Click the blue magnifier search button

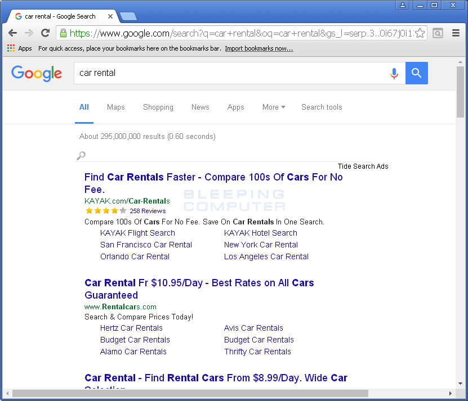coord(416,73)
